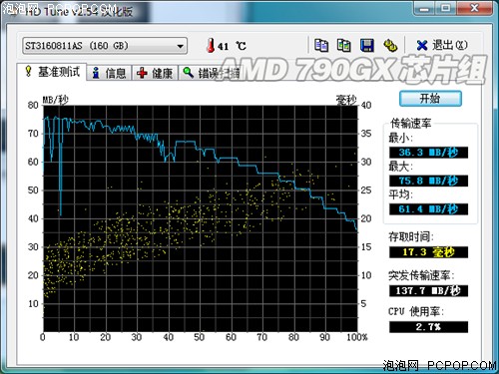The width and height of the screenshot is (499, 374).
Task: Click the 突发传输速率 label
Action: click(x=421, y=275)
